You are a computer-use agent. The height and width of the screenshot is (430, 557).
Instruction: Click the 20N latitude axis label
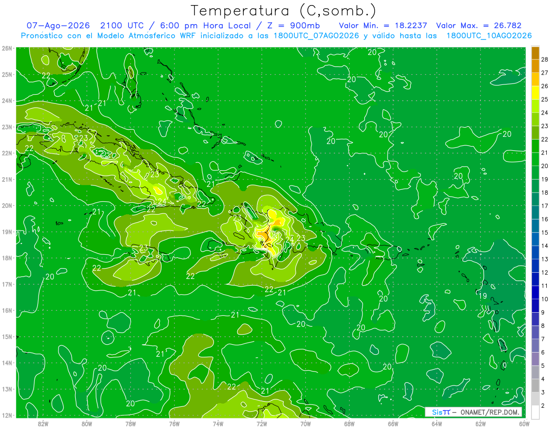pyautogui.click(x=6, y=205)
